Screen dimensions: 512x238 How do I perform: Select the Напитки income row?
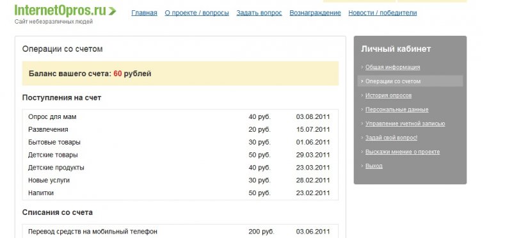180,193
